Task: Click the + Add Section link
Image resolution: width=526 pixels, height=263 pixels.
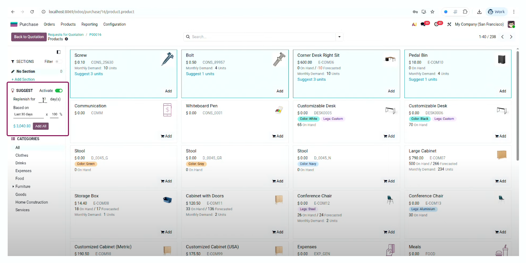Action: tap(23, 80)
